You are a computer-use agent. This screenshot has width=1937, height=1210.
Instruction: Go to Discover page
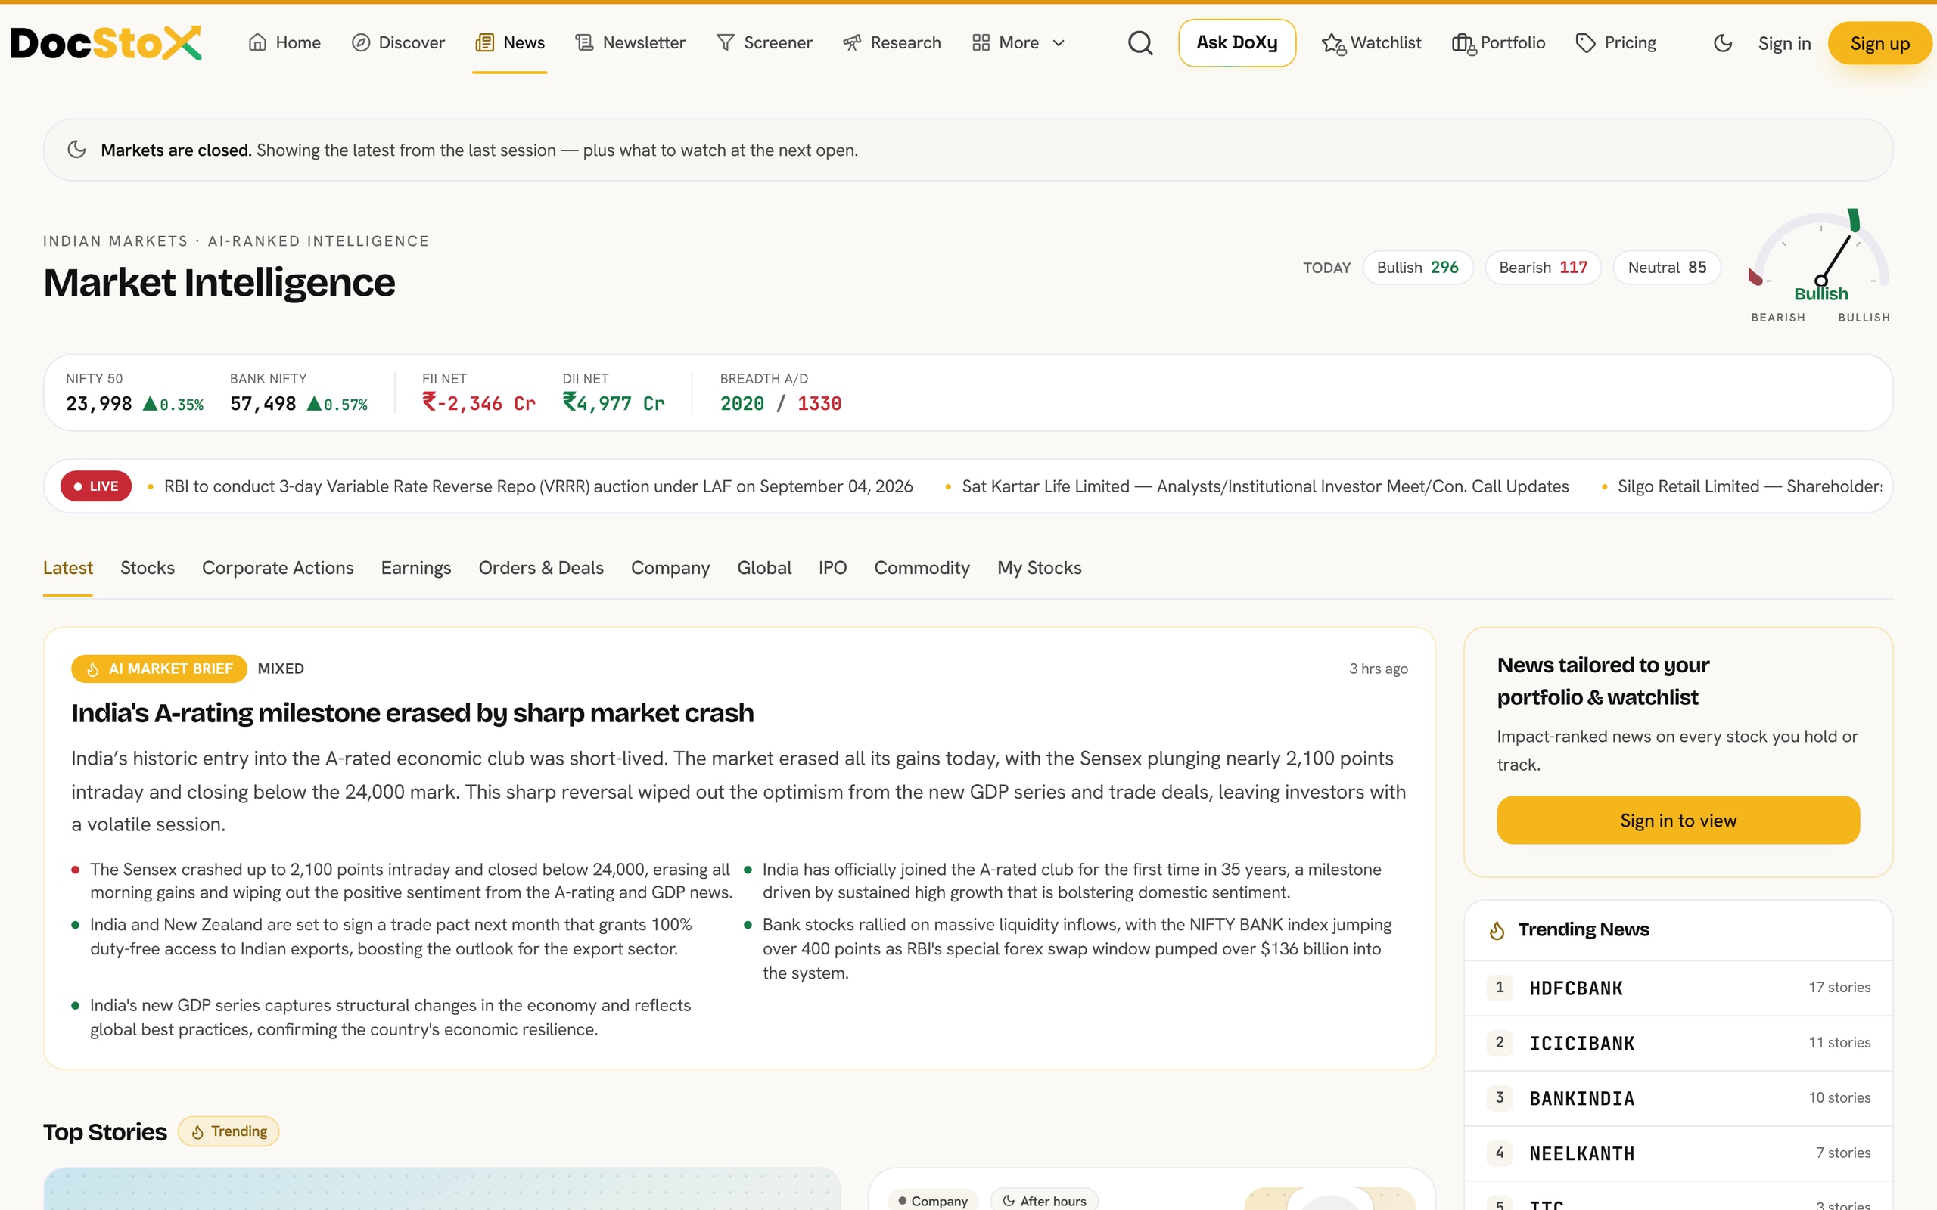coord(398,42)
